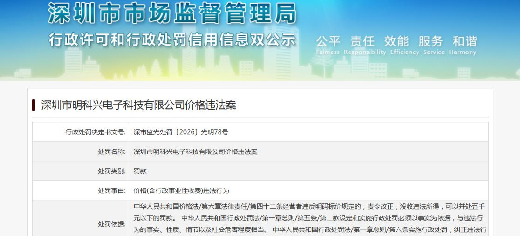Click the 责任 Responsibility slogan
Image resolution: width=520 pixels, height=236 pixels.
pyautogui.click(x=365, y=45)
